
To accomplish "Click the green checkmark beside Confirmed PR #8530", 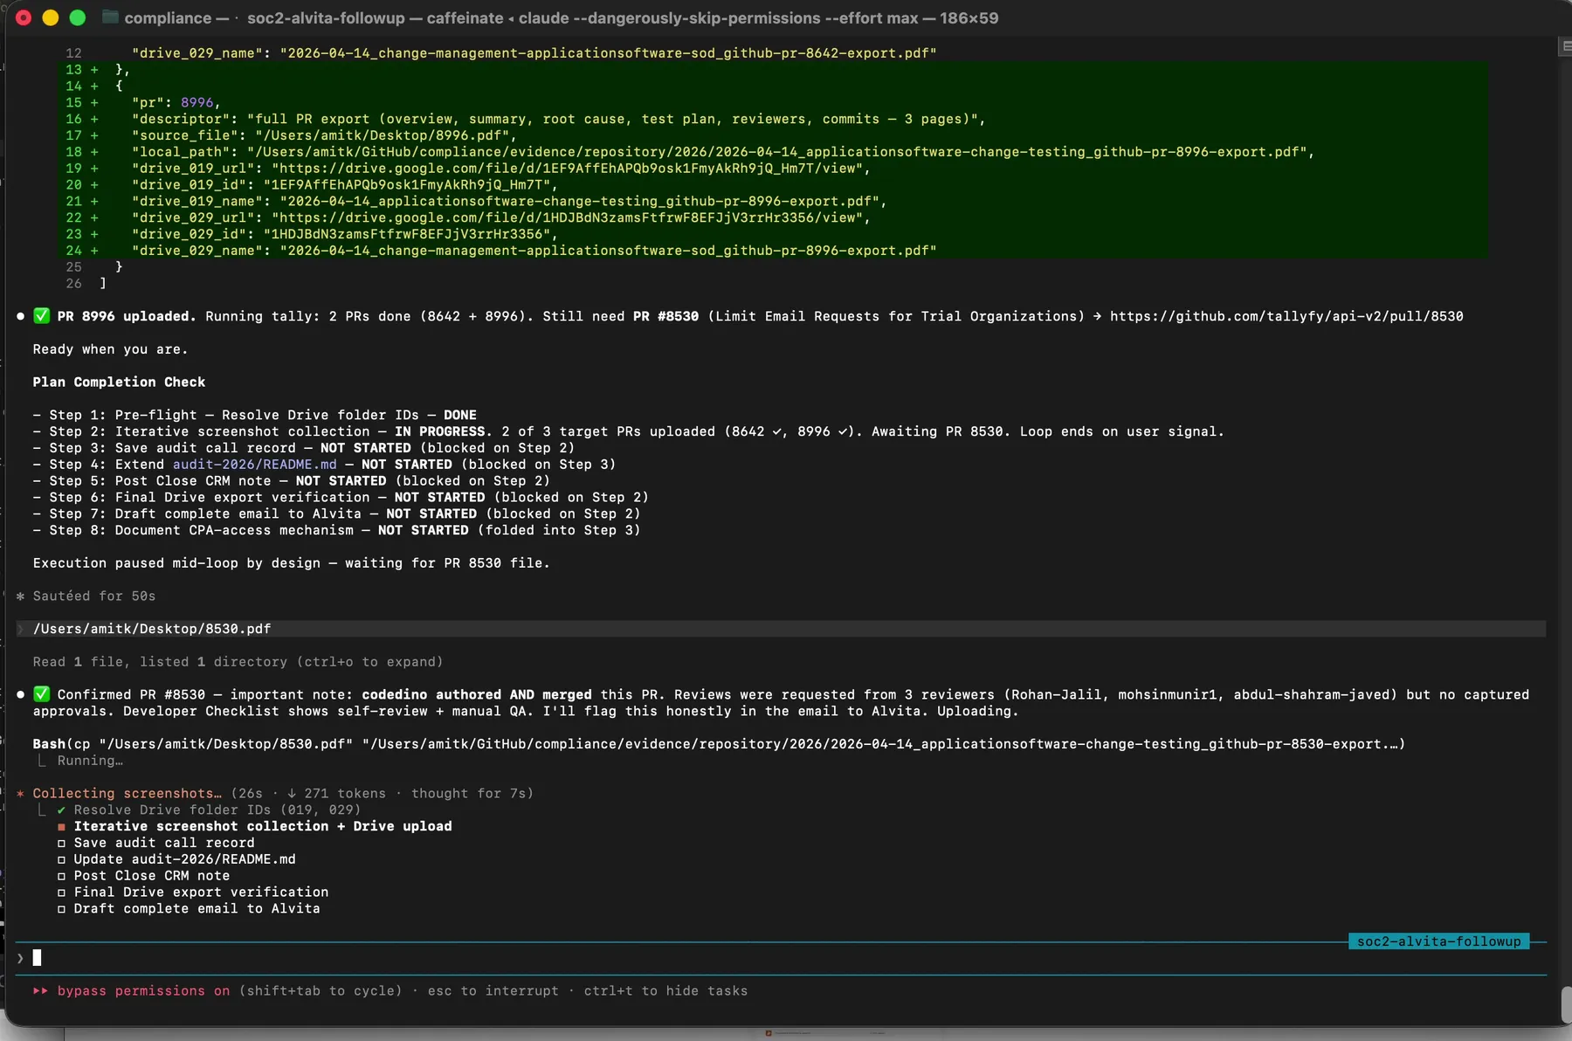I will tap(41, 694).
